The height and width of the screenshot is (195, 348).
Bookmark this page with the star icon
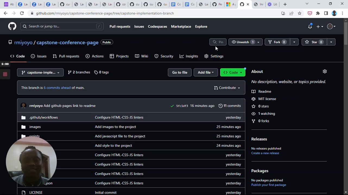299,13
